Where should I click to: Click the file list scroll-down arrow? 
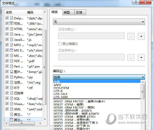[x=45, y=119]
